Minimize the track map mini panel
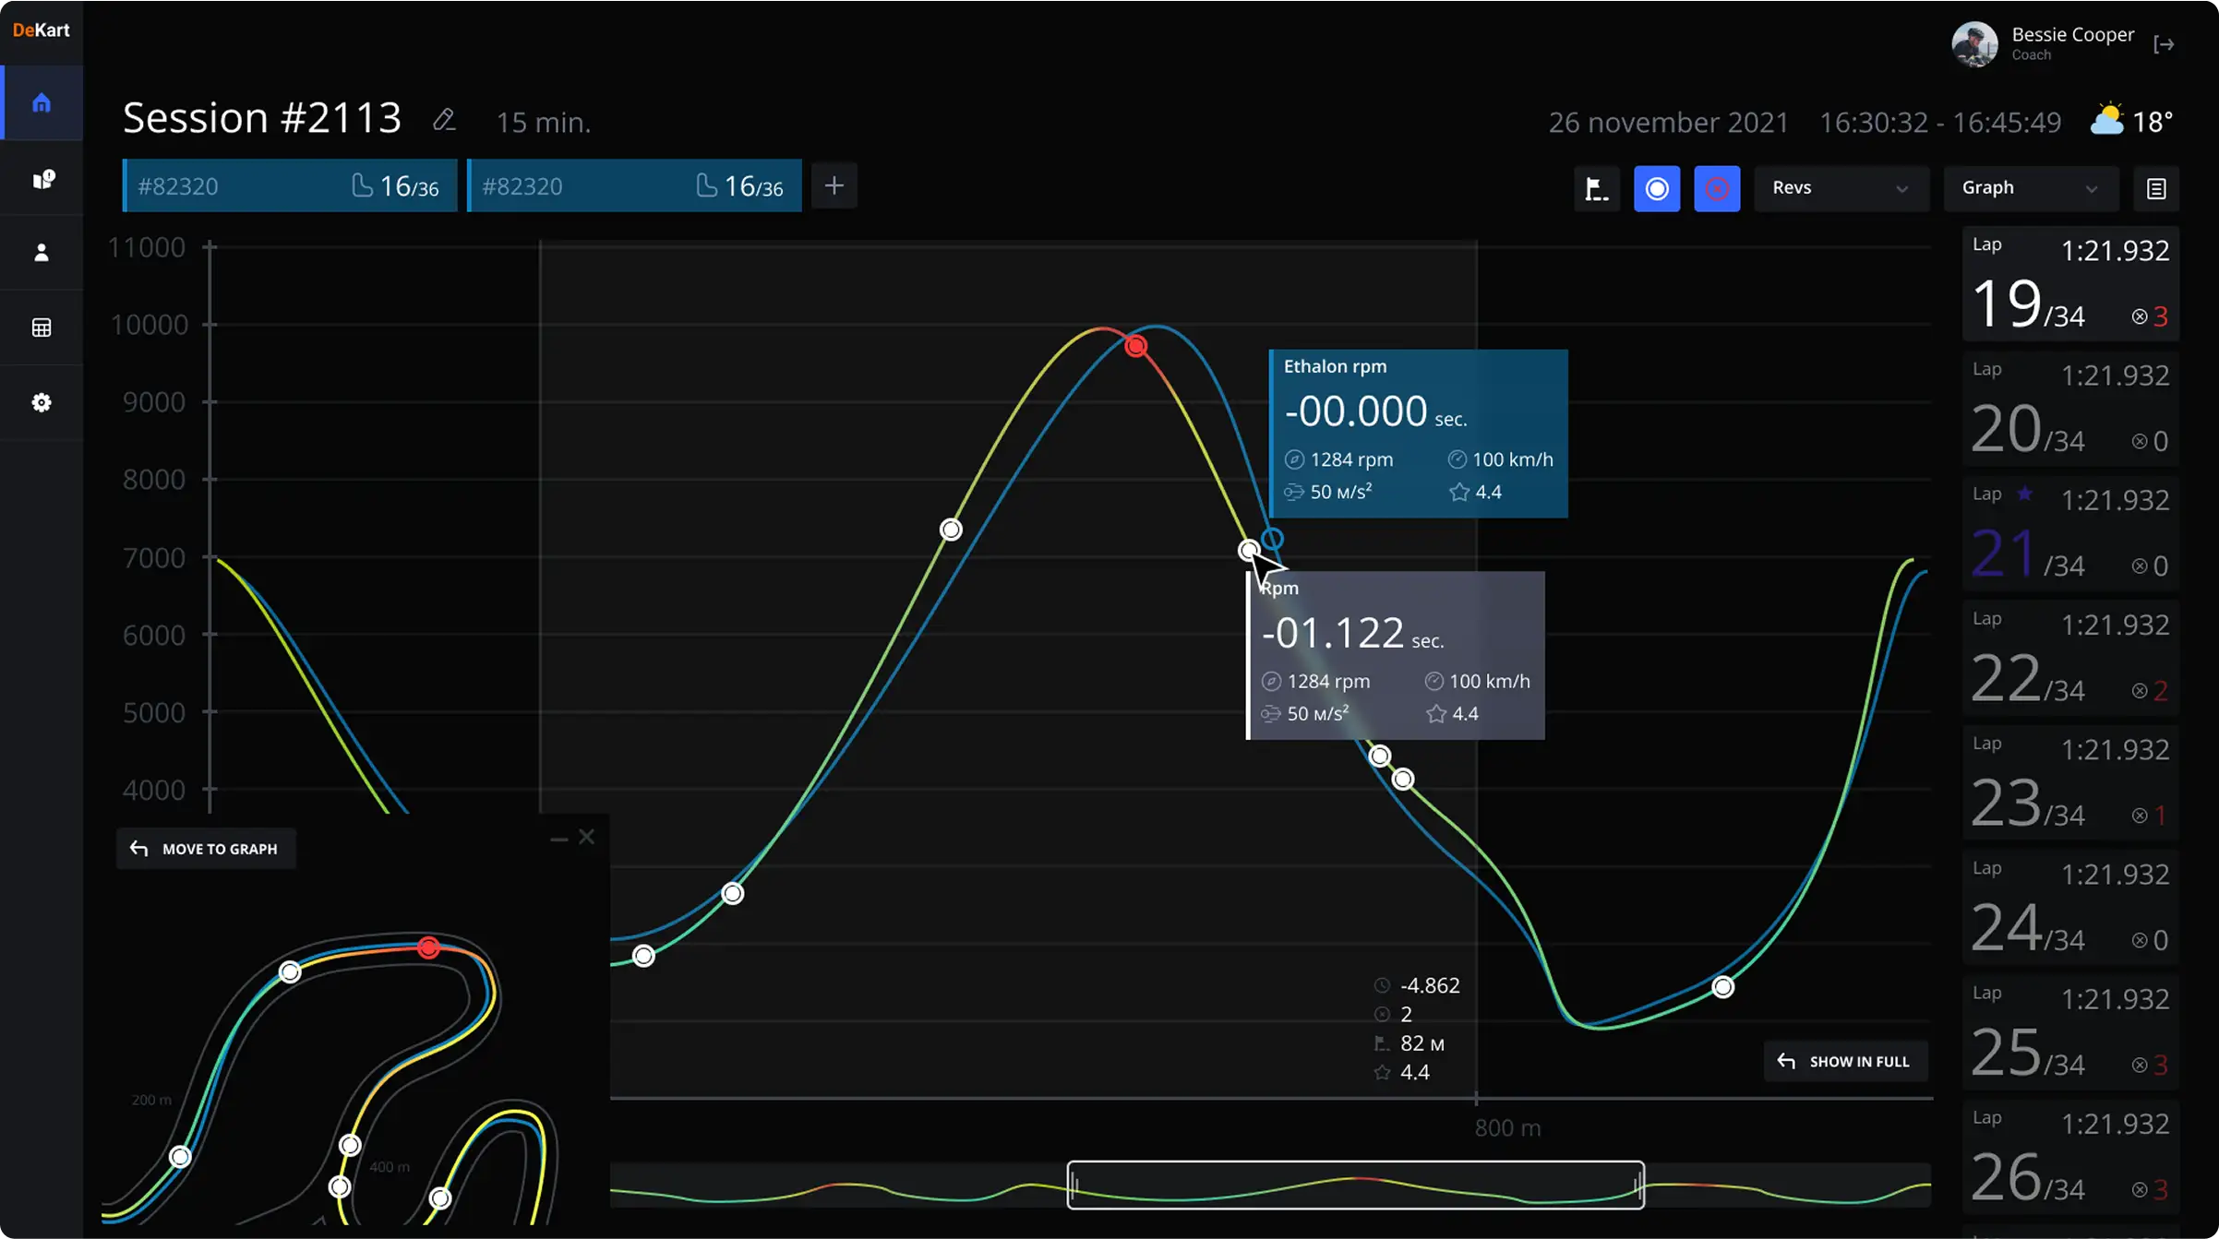Screen dimensions: 2219x1239 pos(558,839)
